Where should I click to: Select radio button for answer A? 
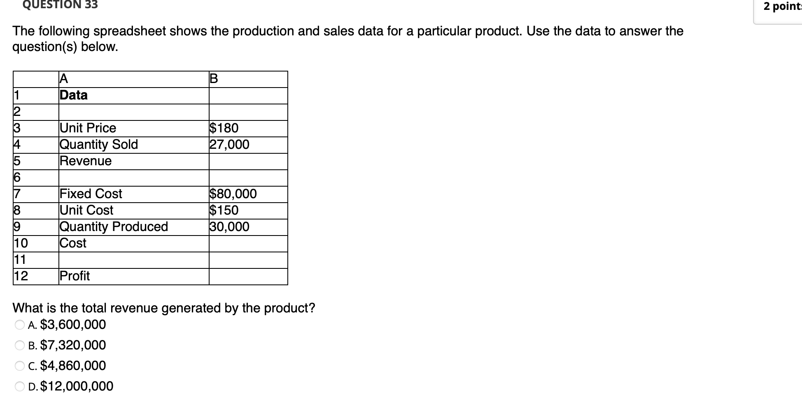19,324
